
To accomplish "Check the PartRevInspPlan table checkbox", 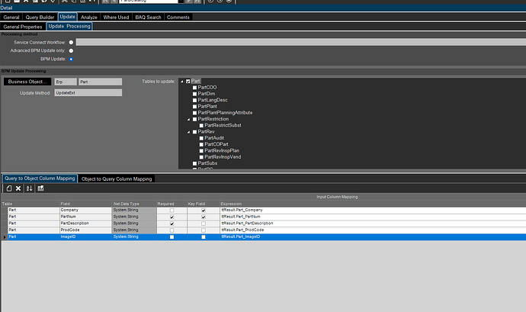I will point(201,151).
